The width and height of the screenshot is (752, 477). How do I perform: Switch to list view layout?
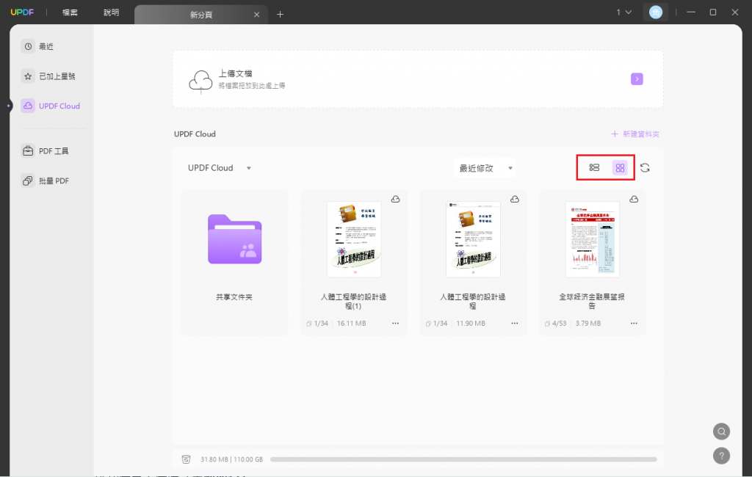tap(594, 168)
